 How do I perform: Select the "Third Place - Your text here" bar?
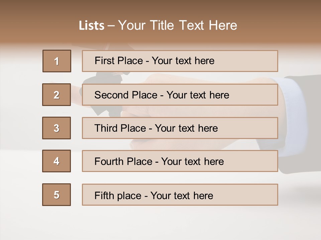click(180, 128)
